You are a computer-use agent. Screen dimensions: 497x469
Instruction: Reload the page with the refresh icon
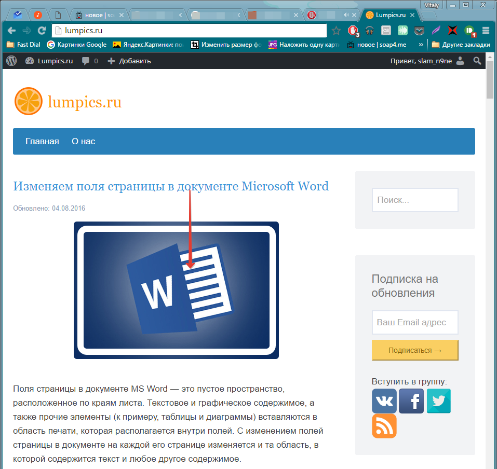click(x=42, y=30)
